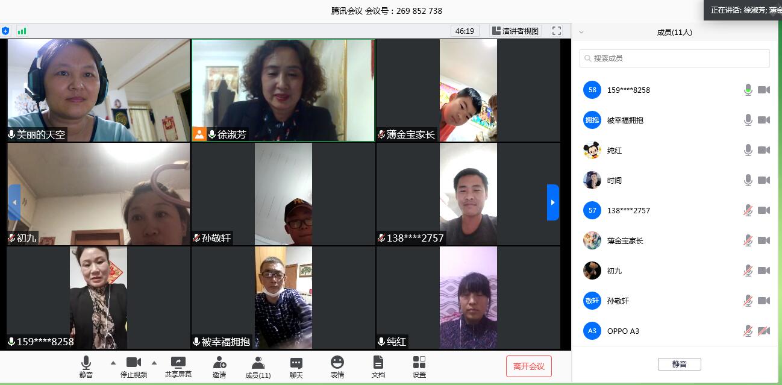The width and height of the screenshot is (782, 385).
Task: Click the stop video camera icon
Action: click(x=133, y=362)
